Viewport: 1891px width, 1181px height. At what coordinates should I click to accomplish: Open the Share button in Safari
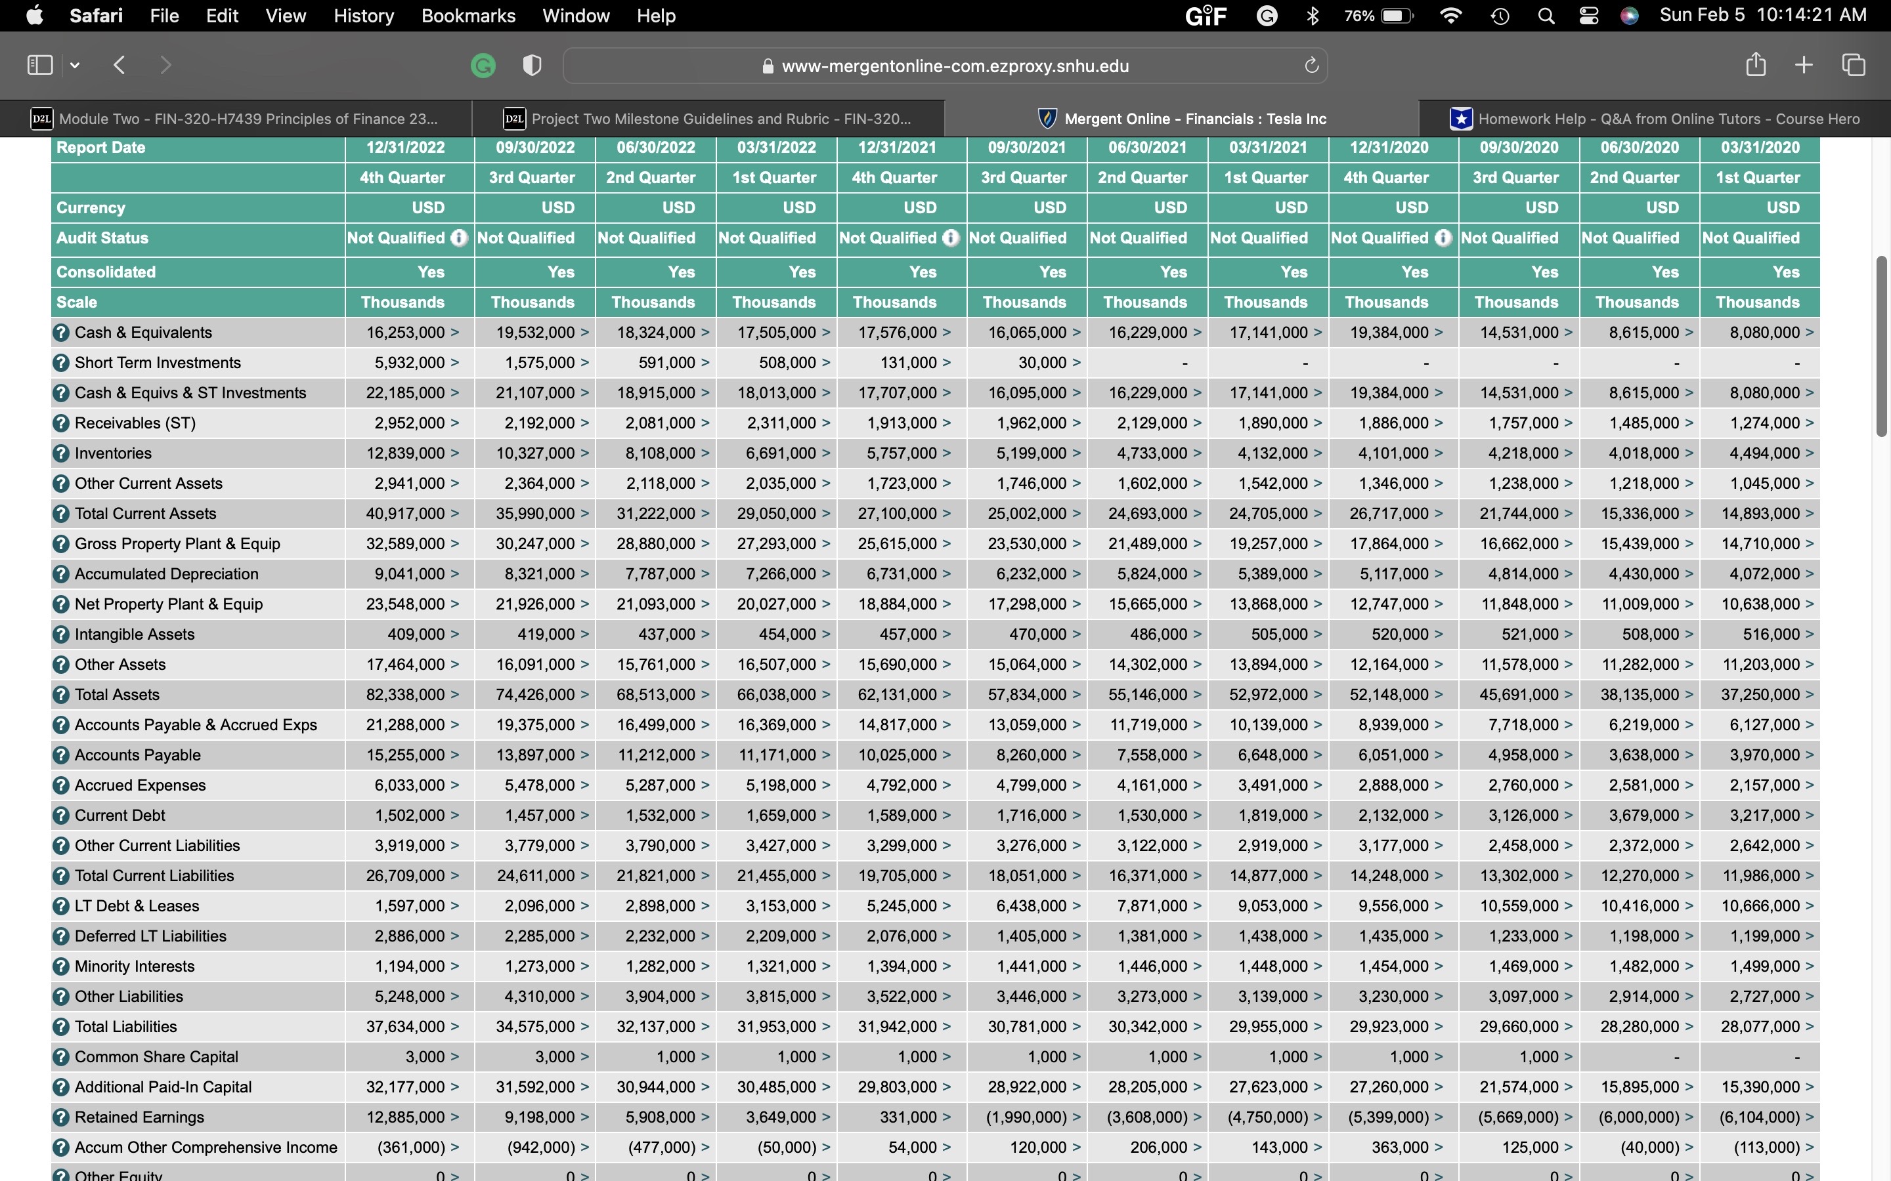point(1756,64)
